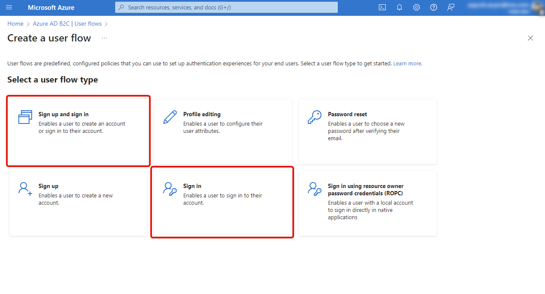Select the Sign in user flow tile
The image size is (545, 294).
click(x=222, y=202)
